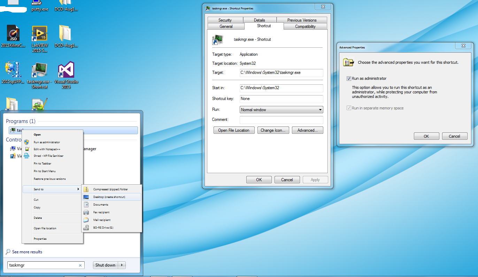The height and width of the screenshot is (277, 478).
Task: Click the Advanced... button
Action: (x=308, y=130)
